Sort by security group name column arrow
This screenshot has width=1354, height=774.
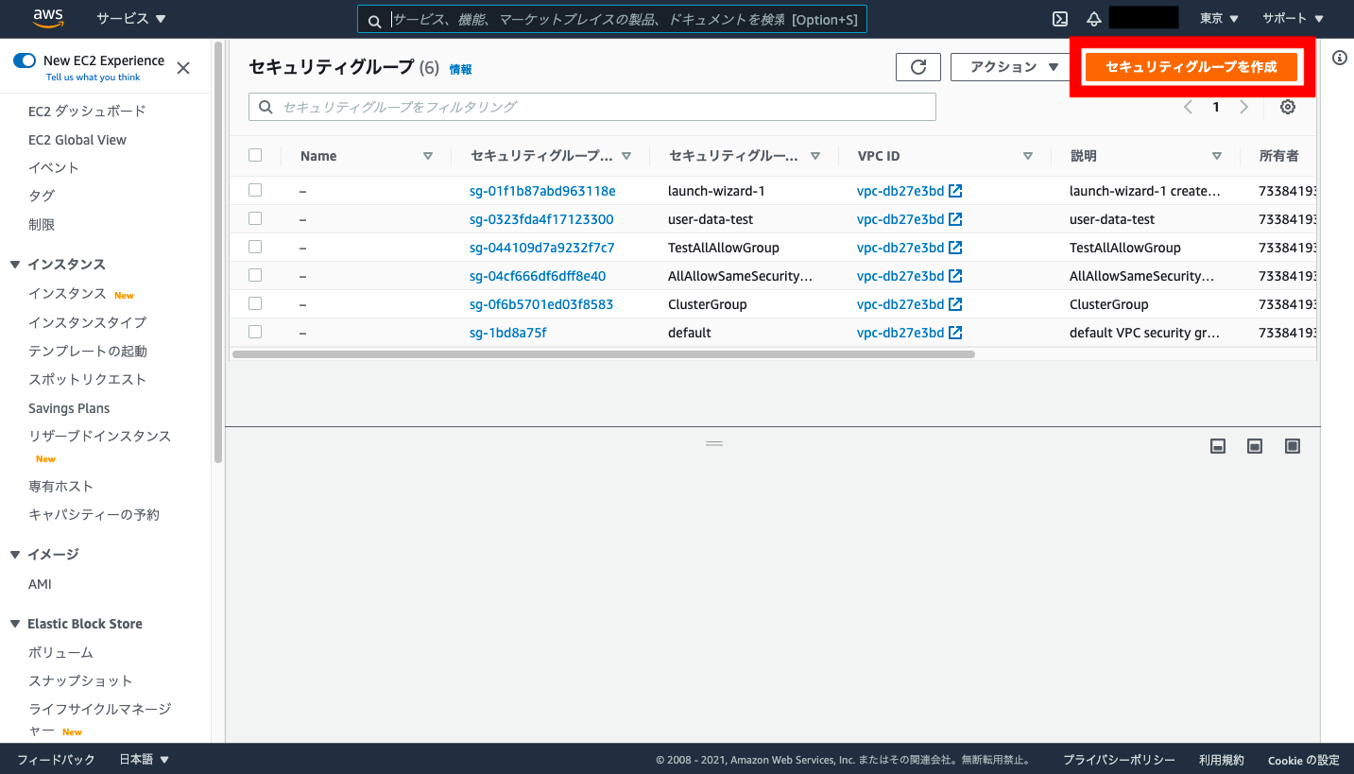(815, 156)
